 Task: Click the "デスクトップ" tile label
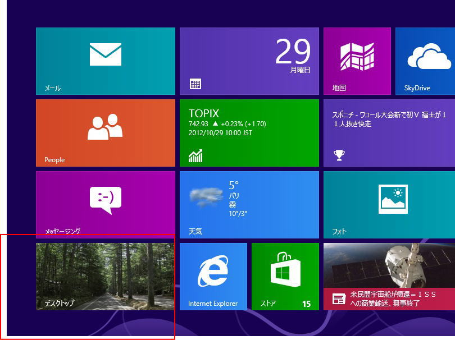[60, 303]
